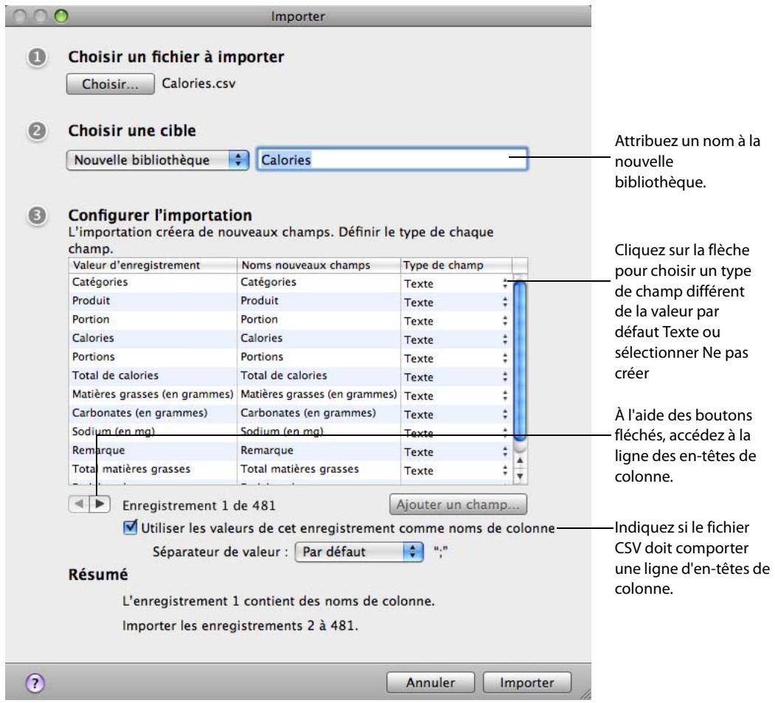Click the library name field containing Calories

pyautogui.click(x=392, y=159)
